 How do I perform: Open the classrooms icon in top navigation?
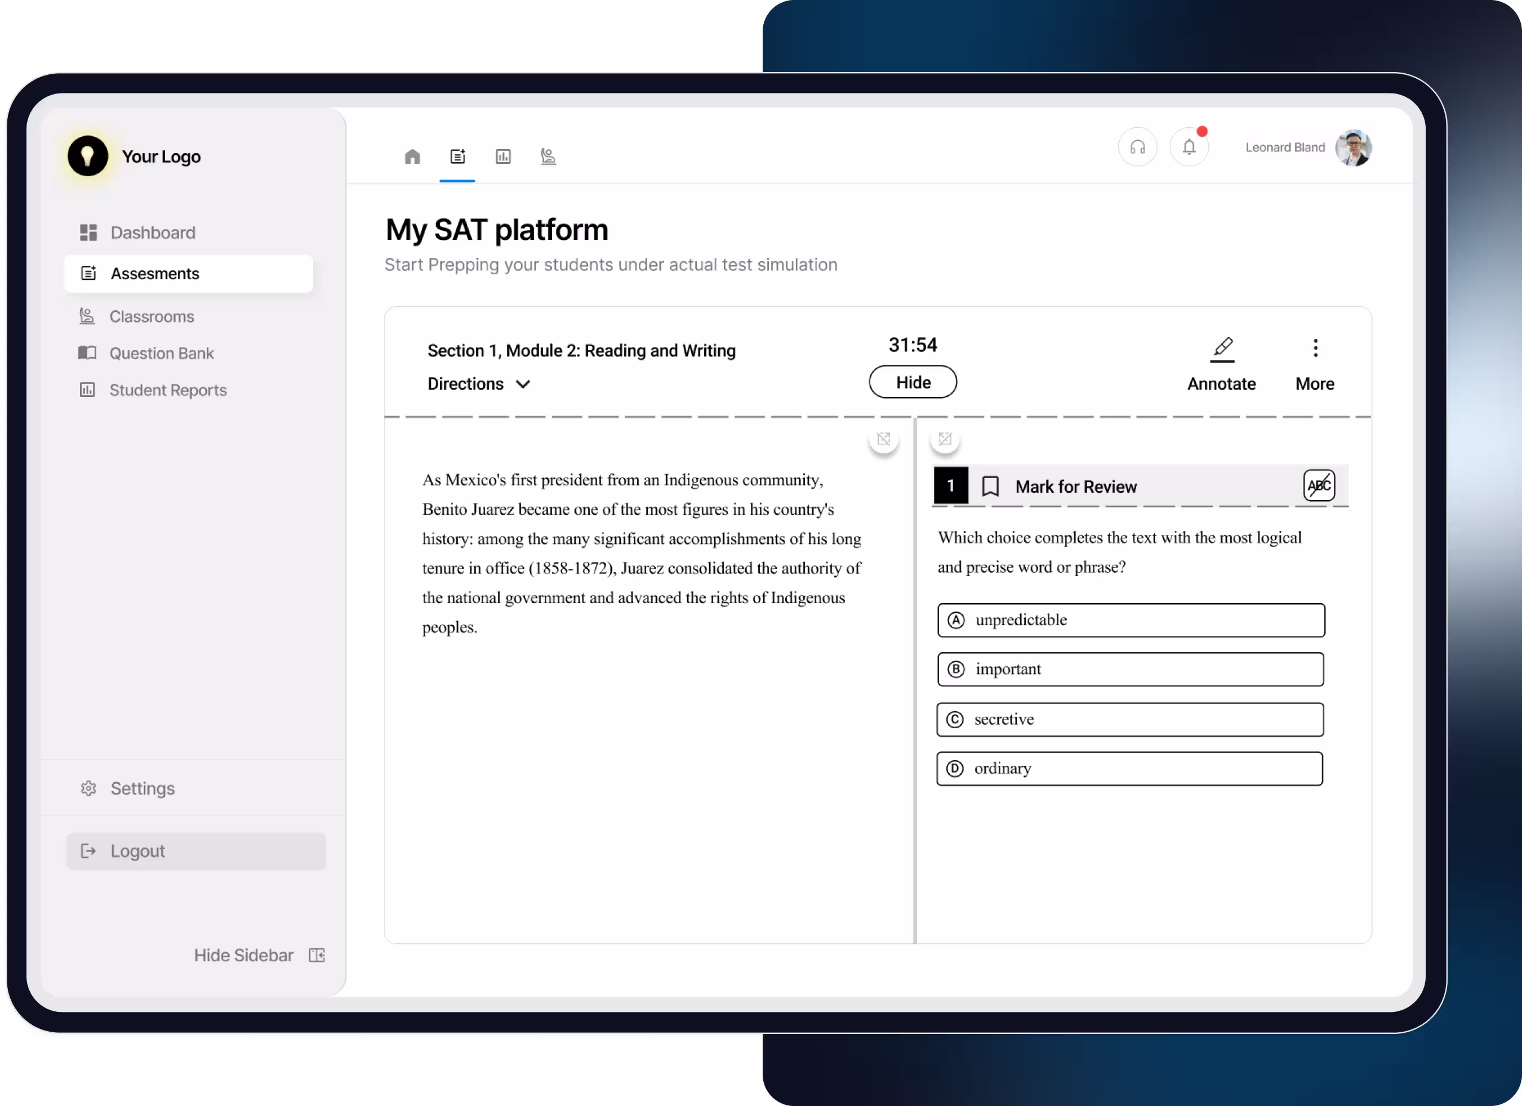tap(548, 157)
